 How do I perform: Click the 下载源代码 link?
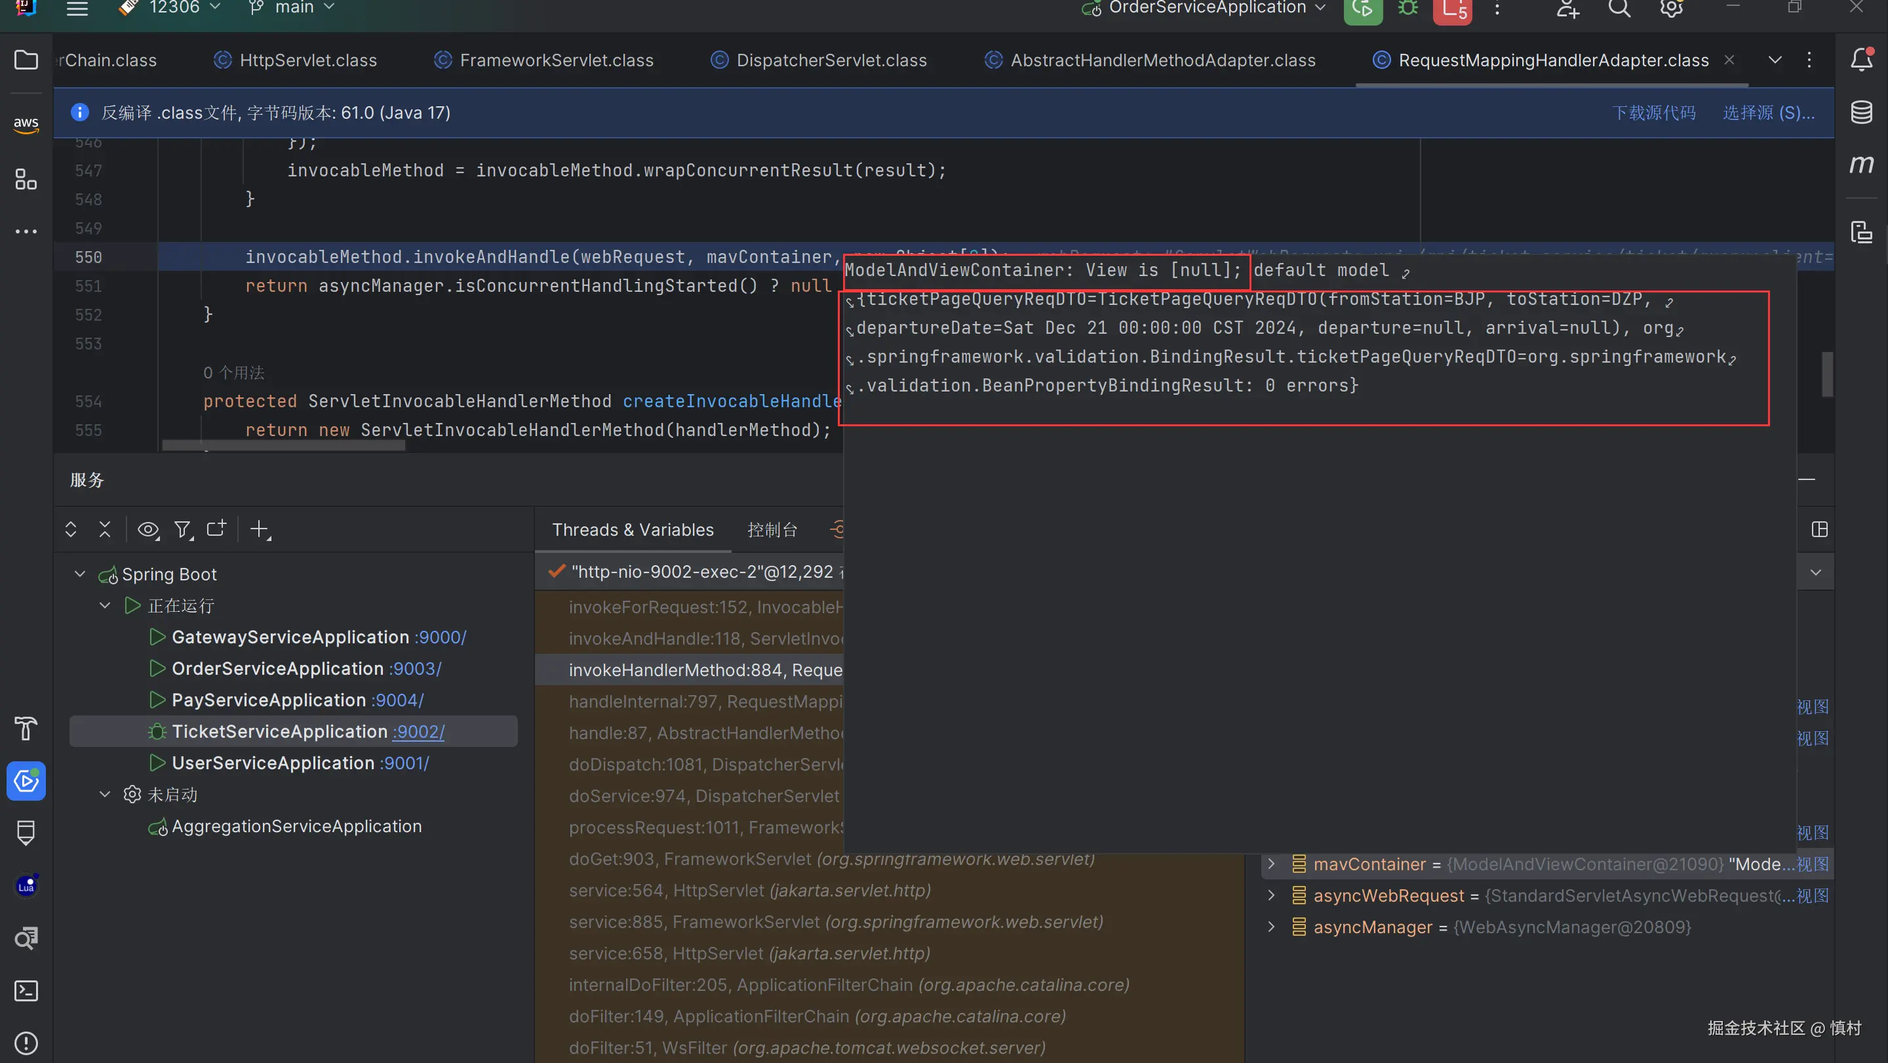point(1653,113)
